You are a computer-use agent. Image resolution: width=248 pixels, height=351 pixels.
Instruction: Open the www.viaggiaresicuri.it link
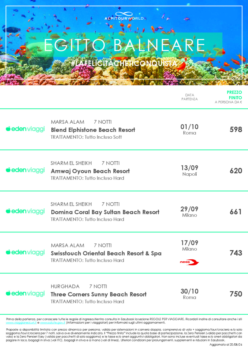(x=21, y=323)
